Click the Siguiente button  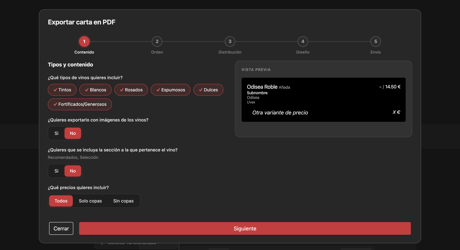[x=245, y=229]
